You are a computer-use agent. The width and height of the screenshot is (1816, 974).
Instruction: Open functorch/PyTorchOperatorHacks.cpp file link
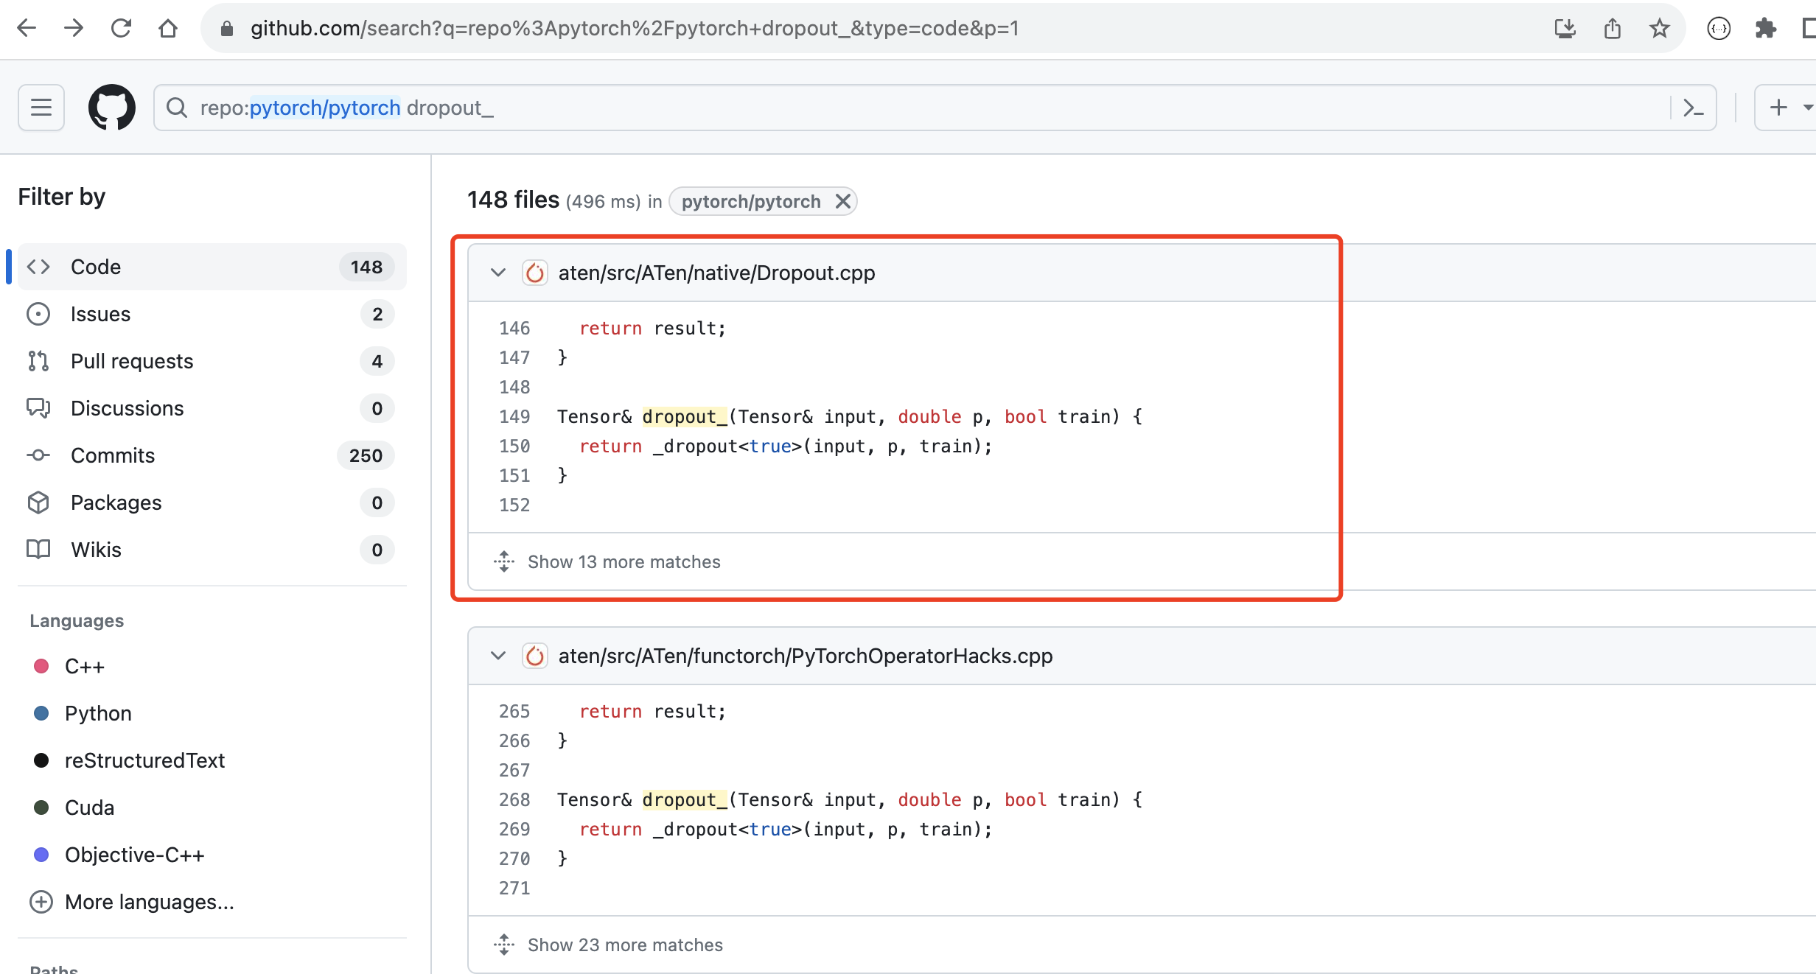click(806, 656)
